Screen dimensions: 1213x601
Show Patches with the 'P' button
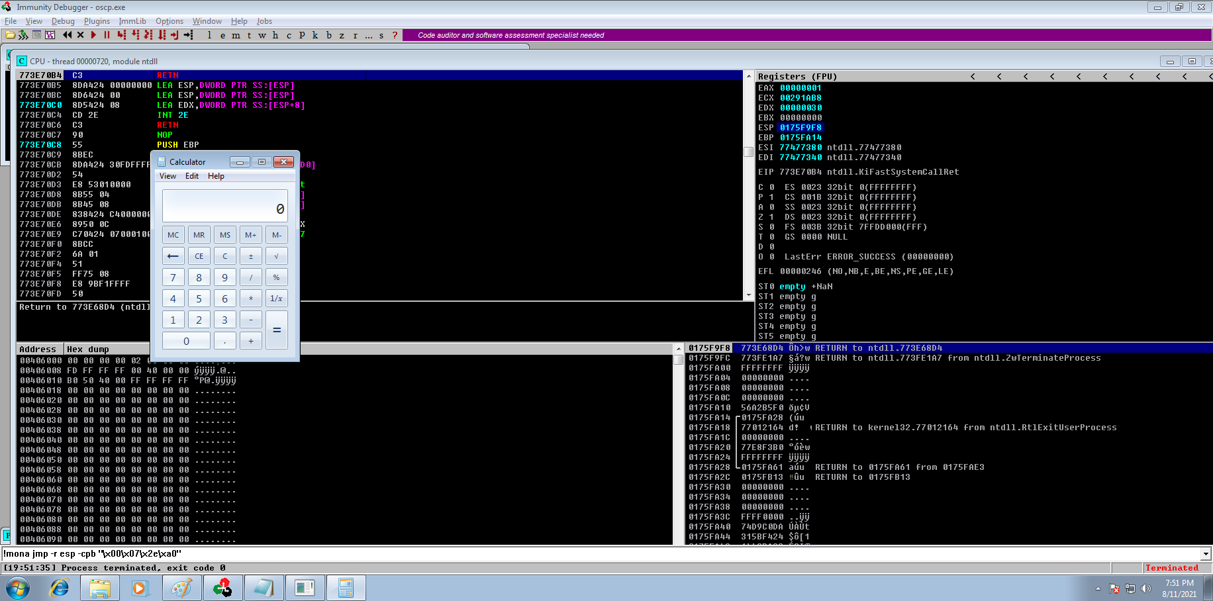[302, 35]
